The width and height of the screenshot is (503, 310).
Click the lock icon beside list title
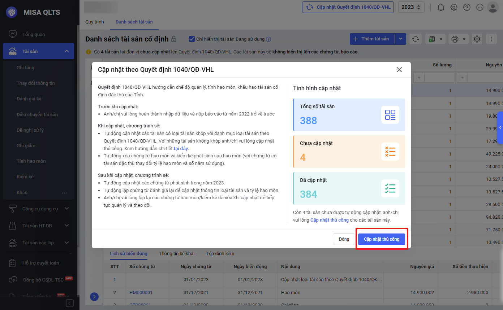[174, 39]
